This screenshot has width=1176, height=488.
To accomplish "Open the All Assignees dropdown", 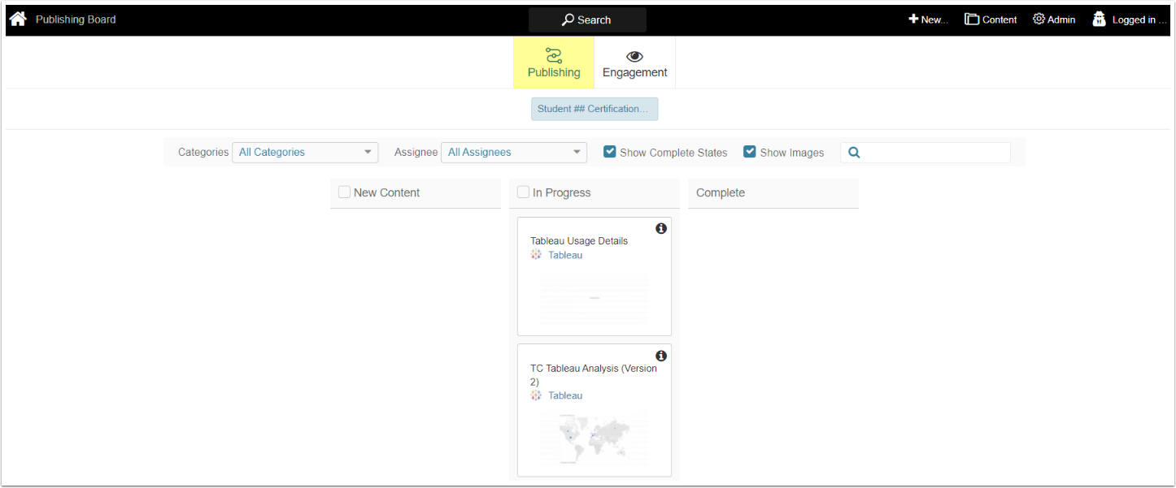I will point(513,152).
